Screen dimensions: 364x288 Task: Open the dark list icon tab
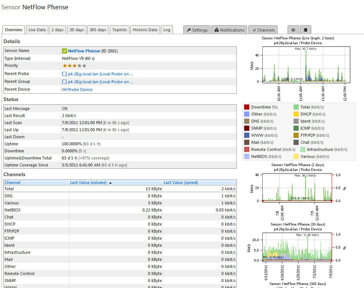[x=305, y=30]
